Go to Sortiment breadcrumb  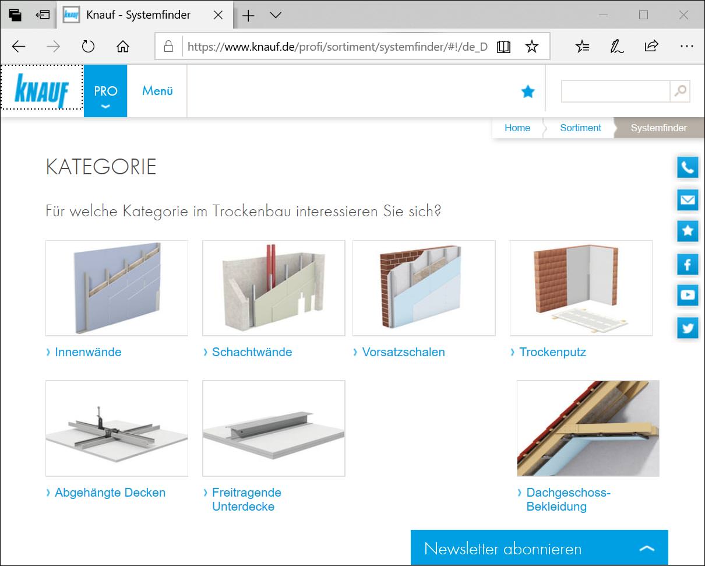click(x=580, y=128)
